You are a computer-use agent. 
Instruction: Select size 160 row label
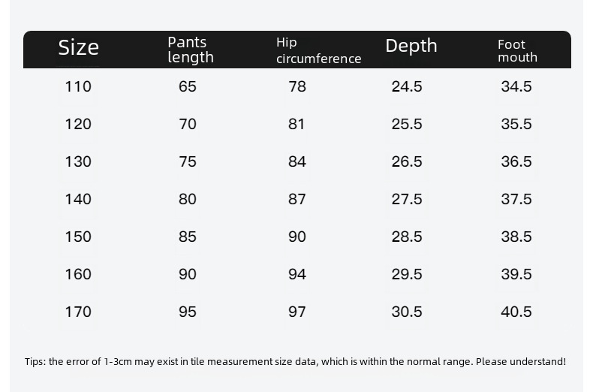78,274
